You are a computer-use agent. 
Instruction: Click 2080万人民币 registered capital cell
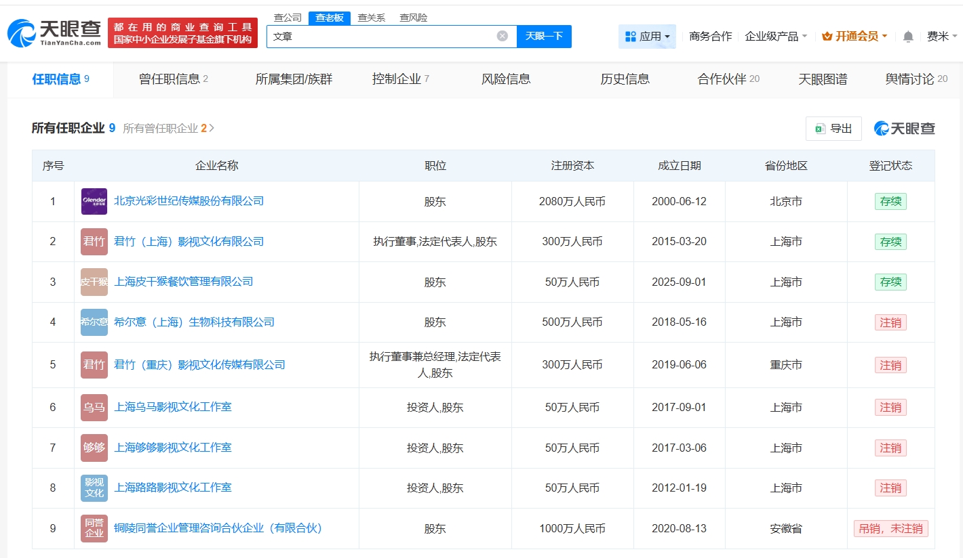click(572, 202)
